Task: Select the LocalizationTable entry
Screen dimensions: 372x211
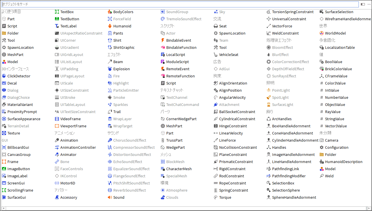Action: 340,47
